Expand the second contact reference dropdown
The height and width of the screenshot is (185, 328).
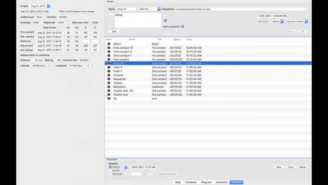point(306,22)
